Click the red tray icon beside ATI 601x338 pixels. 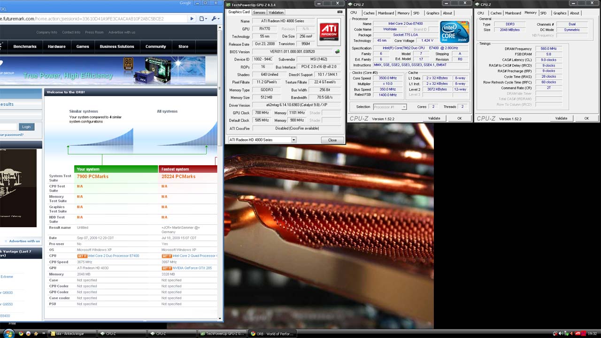coord(584,334)
